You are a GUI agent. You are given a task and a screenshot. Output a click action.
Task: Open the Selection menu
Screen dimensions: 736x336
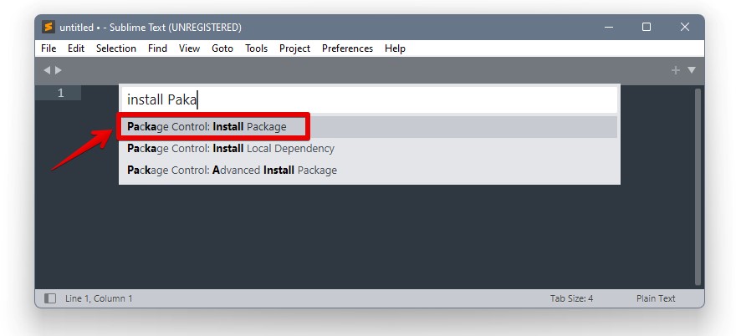tap(116, 48)
